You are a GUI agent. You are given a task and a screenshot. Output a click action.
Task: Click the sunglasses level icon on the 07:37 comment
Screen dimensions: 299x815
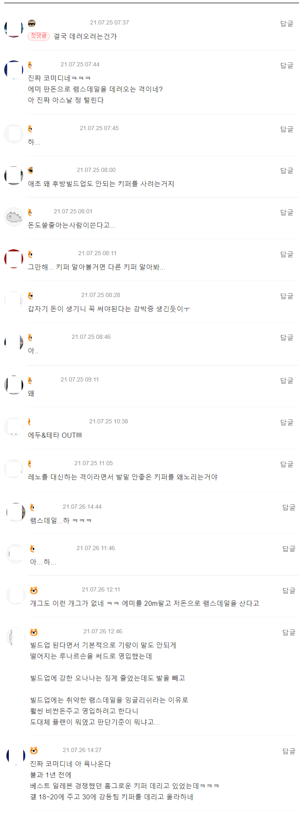(32, 23)
